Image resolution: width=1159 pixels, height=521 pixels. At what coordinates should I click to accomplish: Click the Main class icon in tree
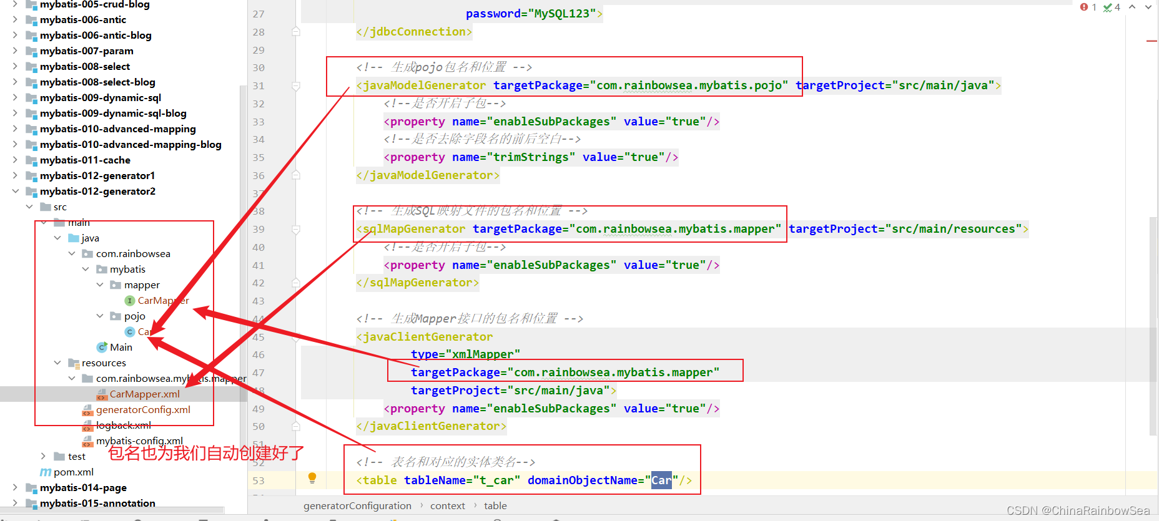(102, 348)
